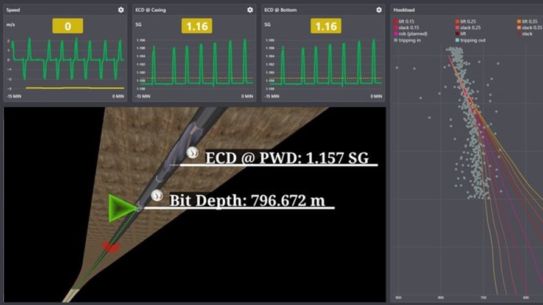Open ECD @ Casing panel settings gear
This screenshot has width=543, height=305.
pos(250,10)
